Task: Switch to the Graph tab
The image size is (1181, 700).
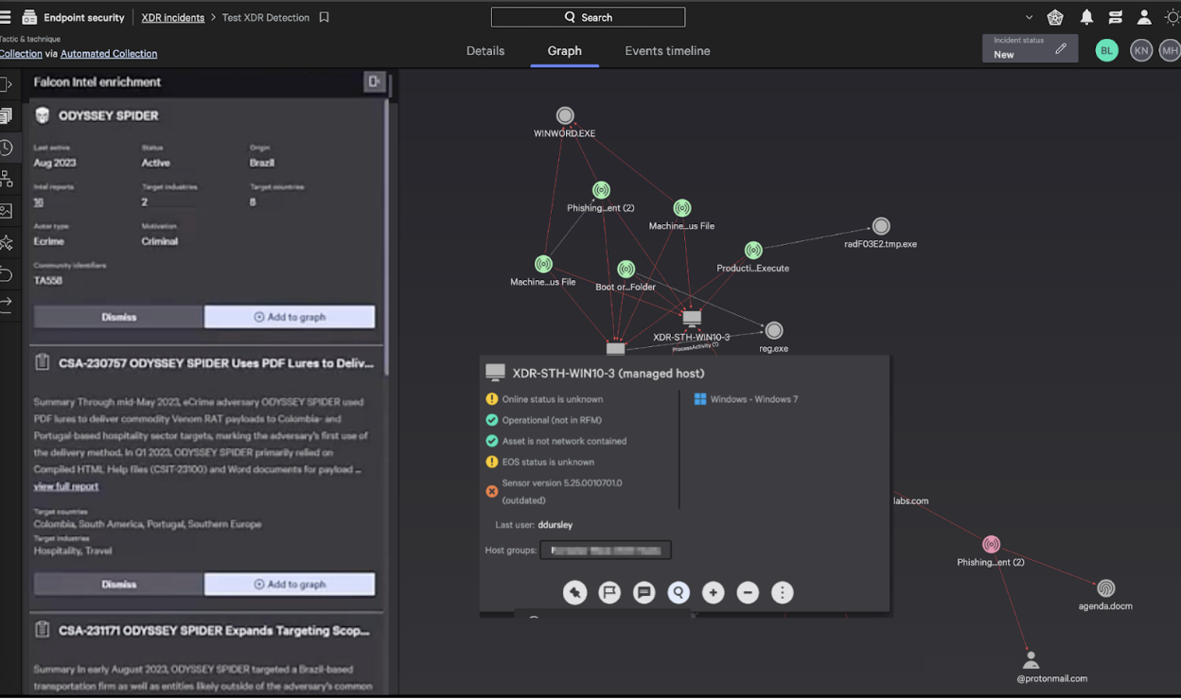Action: point(564,51)
